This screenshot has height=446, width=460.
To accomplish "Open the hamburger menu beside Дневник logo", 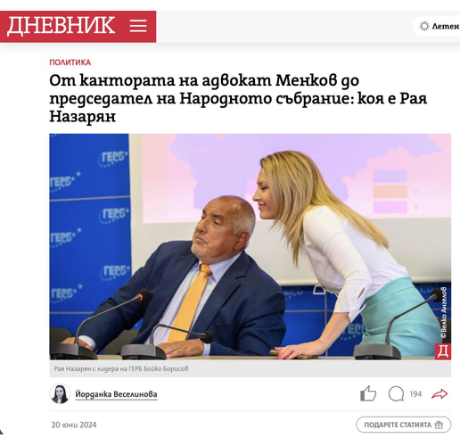I will click(138, 26).
